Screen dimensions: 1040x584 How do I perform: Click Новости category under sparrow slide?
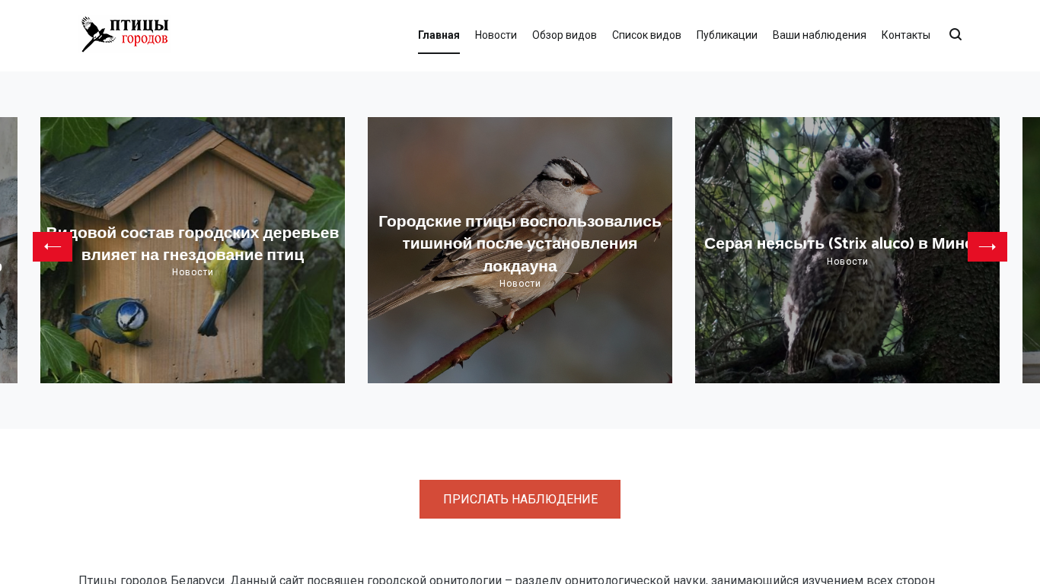520,284
